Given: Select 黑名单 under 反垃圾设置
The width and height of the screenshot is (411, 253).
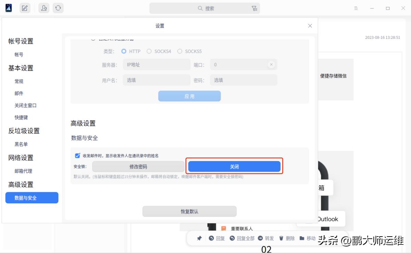Looking at the screenshot, I should point(21,144).
